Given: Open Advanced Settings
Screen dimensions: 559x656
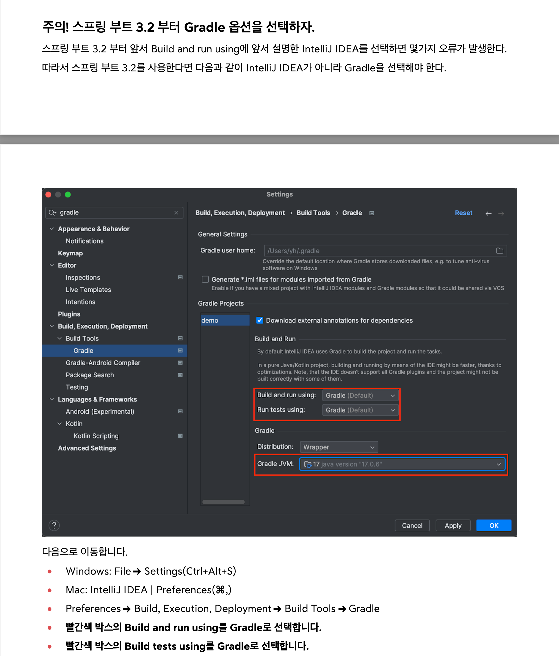Looking at the screenshot, I should pos(87,448).
